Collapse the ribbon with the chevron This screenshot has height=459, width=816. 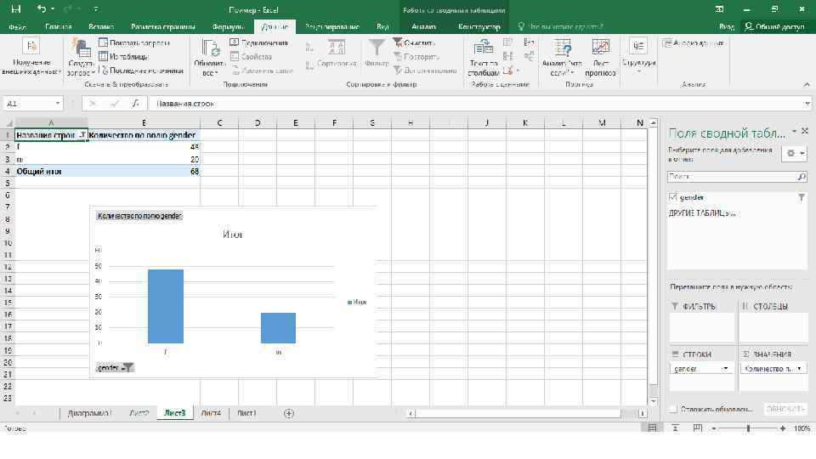807,84
